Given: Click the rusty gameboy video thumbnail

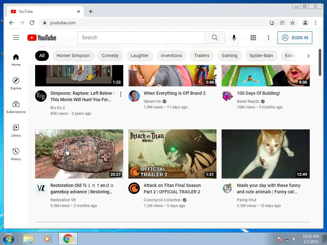Looking at the screenshot, I should (79, 154).
